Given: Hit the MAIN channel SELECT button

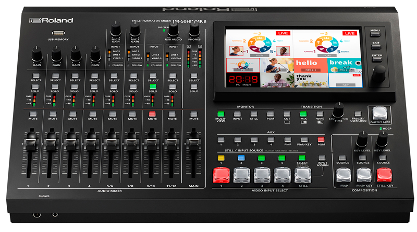Looking at the screenshot, I should point(194,75).
